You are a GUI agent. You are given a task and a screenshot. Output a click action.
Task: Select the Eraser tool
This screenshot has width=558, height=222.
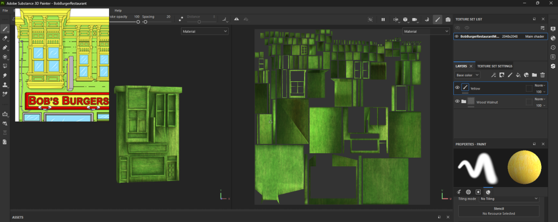pos(5,38)
